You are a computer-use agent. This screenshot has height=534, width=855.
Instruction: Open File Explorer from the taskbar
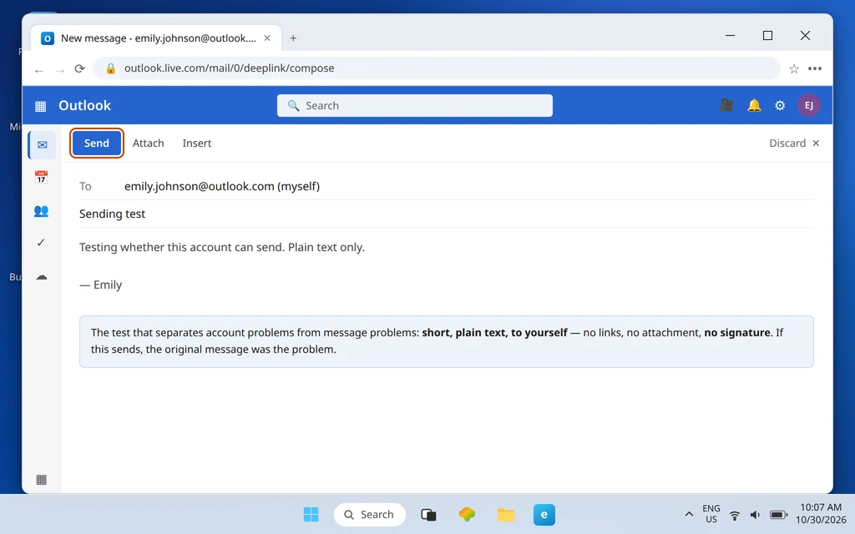[505, 514]
